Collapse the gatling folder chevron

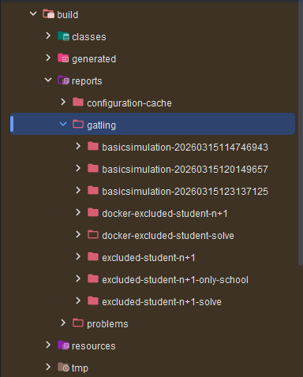point(63,124)
